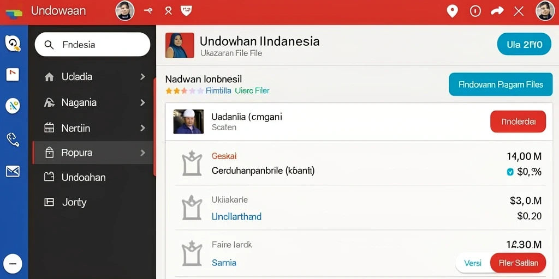Open the Samia link
559x279 pixels.
(224, 263)
